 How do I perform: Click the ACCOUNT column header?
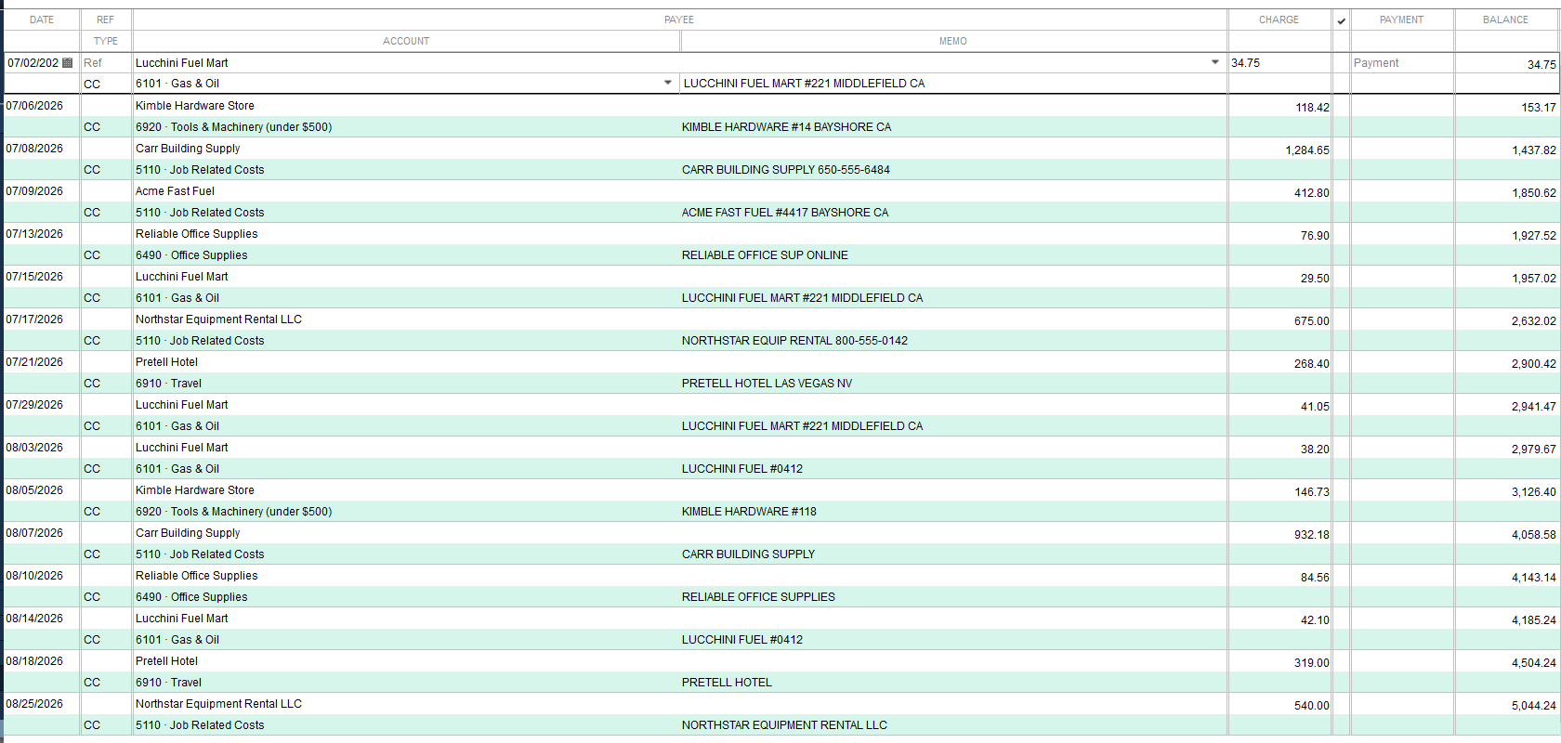(x=406, y=41)
